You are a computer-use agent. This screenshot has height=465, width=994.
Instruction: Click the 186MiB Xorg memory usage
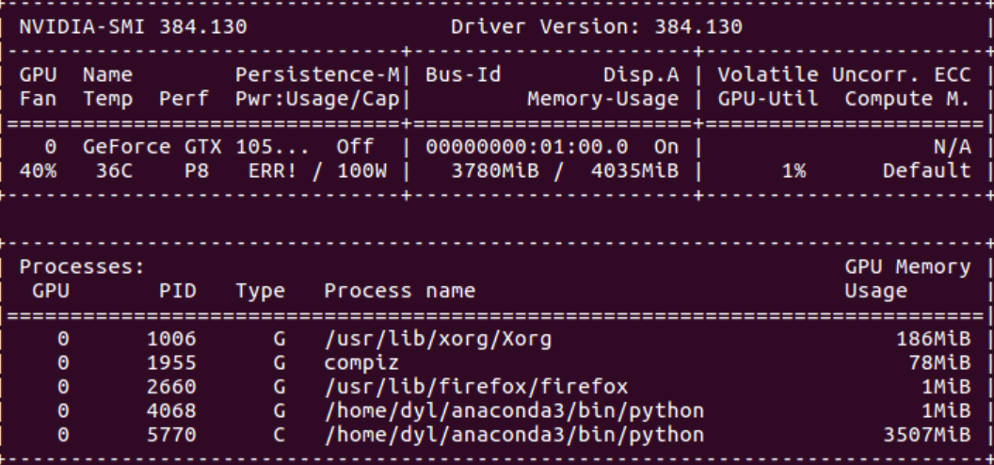coord(933,339)
